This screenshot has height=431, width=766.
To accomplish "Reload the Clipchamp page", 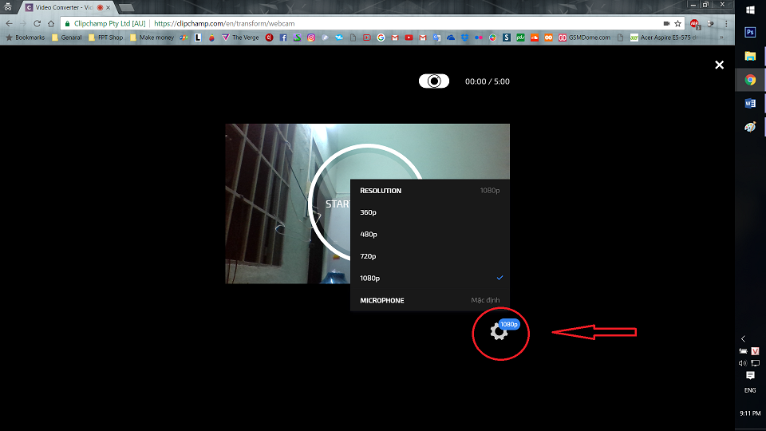I will click(38, 23).
